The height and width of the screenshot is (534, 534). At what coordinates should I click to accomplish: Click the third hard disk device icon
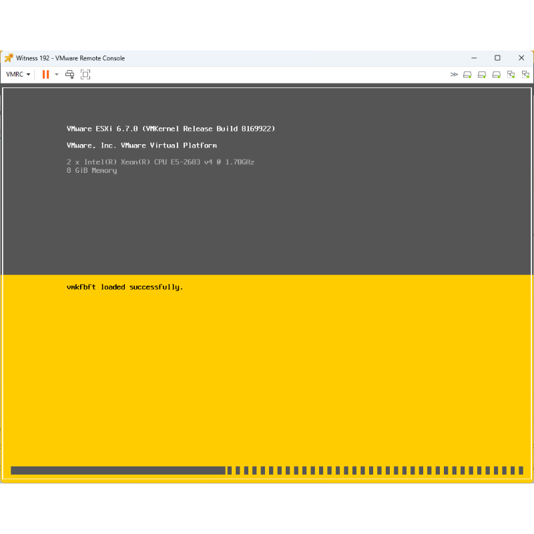497,74
